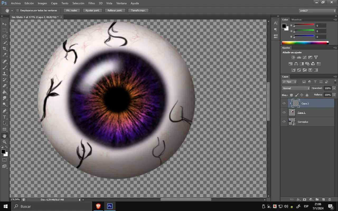Create a new layer group
Screen dimensions: 338x211
317,200
